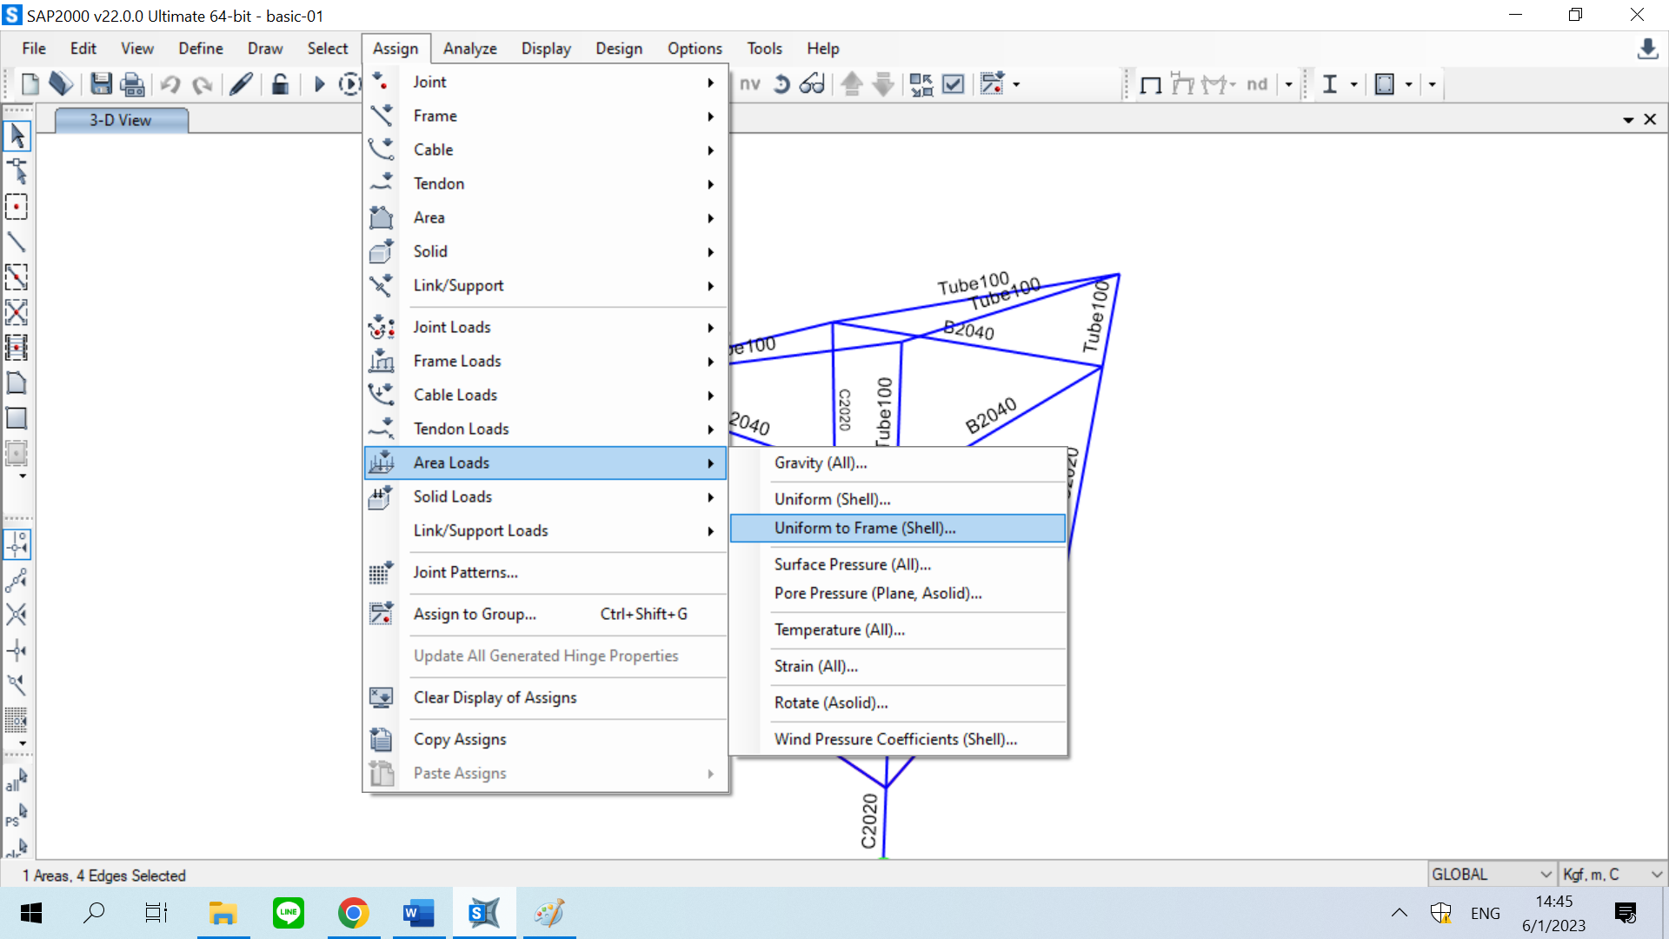
Task: Select the pointer selection tool
Action: (x=17, y=136)
